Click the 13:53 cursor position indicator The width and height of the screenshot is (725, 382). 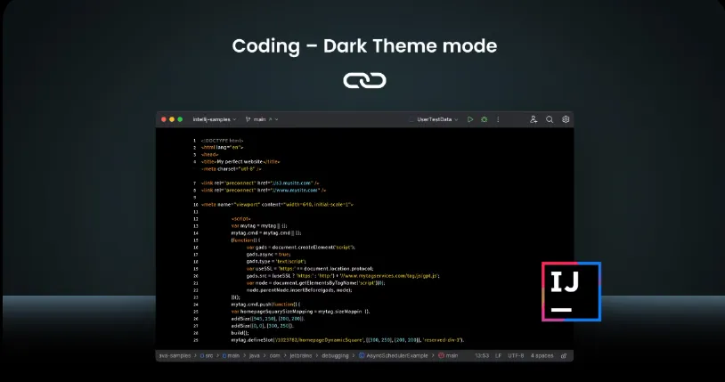tap(482, 355)
